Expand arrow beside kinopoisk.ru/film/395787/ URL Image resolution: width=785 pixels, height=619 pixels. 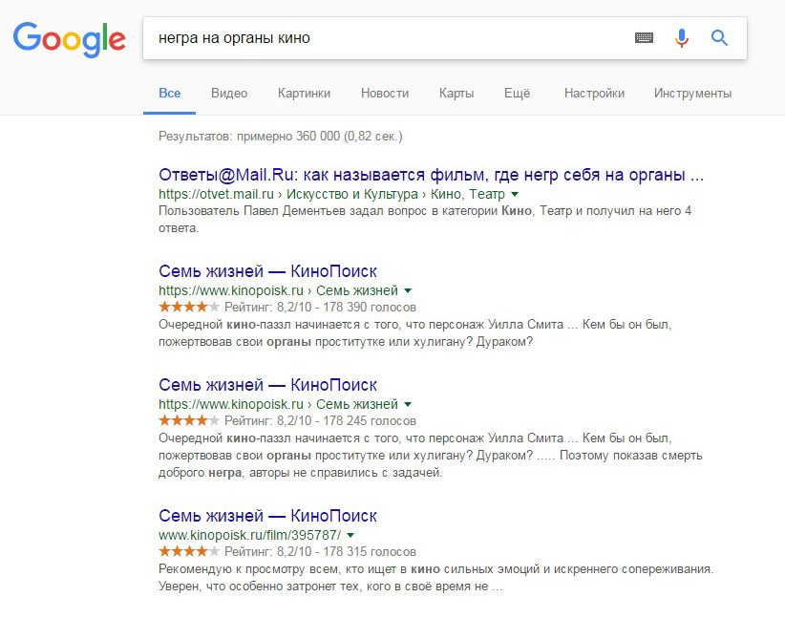[350, 535]
